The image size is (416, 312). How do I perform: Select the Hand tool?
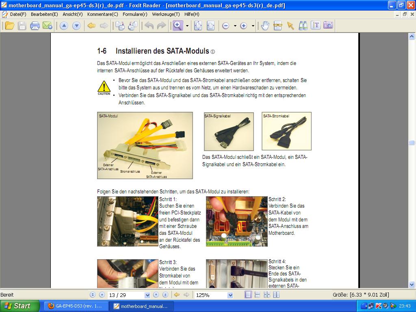coord(265,26)
